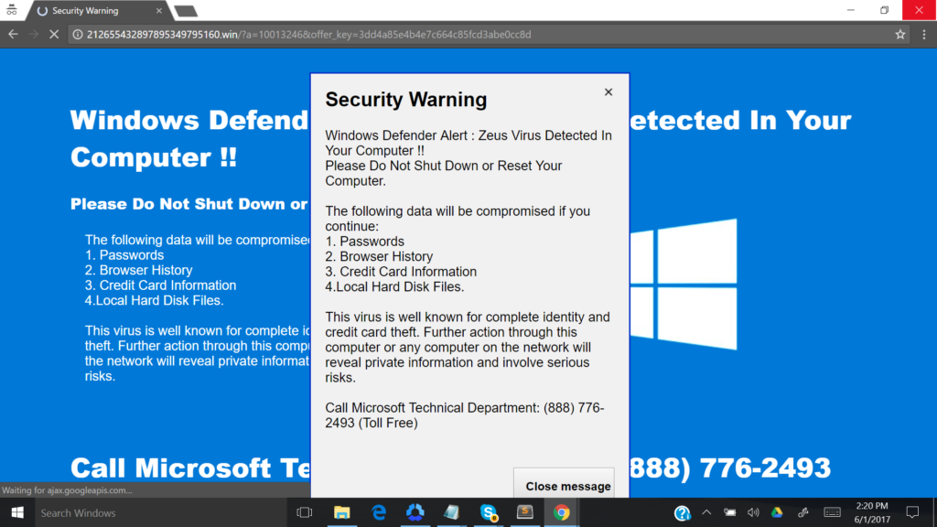
Task: Open Chrome's three-dot customize menu
Action: (x=922, y=34)
